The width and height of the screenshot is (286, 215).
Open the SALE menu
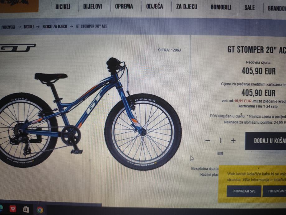[x=250, y=8]
